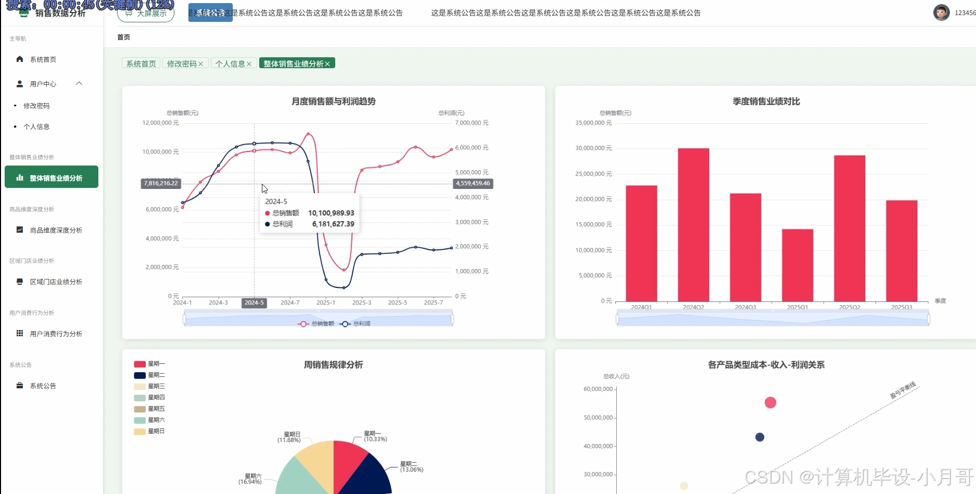Click the 2024Q1 bar
This screenshot has height=494, width=976.
pyautogui.click(x=641, y=244)
